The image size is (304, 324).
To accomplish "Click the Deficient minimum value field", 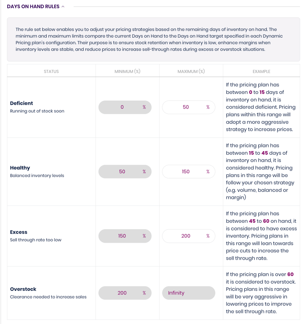I will pos(122,107).
